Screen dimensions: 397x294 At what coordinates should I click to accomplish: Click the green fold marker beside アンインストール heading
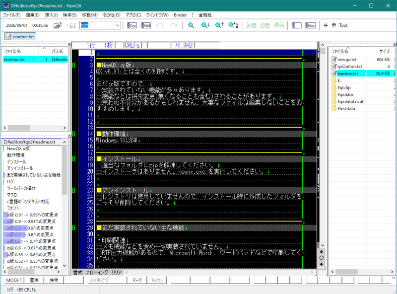click(x=73, y=190)
